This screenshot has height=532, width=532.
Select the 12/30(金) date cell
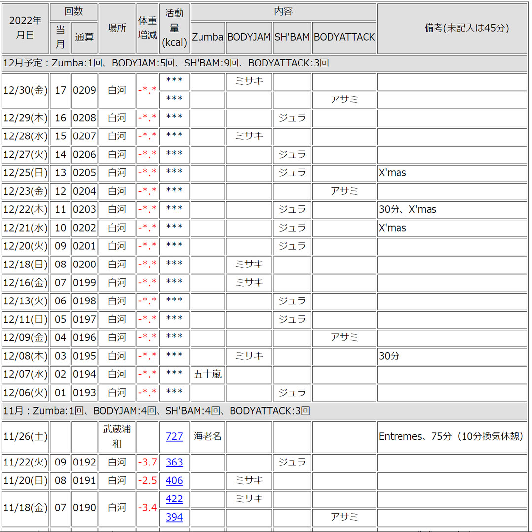[26, 91]
